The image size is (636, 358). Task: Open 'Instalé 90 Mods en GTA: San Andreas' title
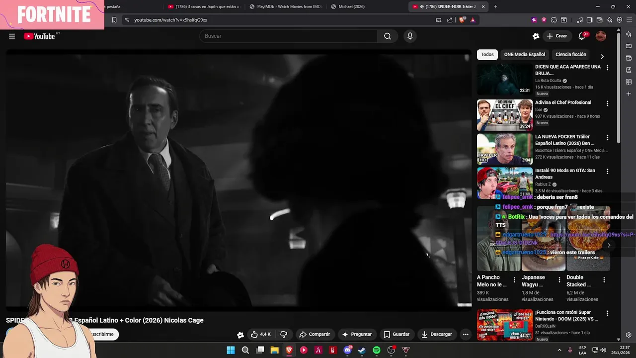pyautogui.click(x=565, y=174)
